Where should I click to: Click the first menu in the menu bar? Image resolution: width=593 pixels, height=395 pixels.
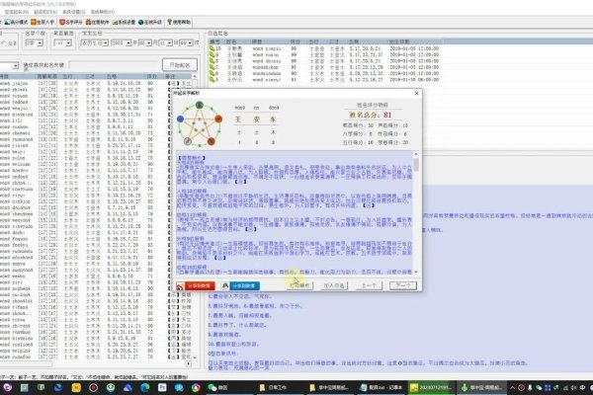tap(13, 10)
